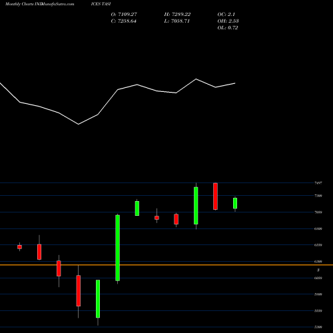Click the low value L: 7058.71
This screenshot has height=333, width=333.
click(x=177, y=21)
